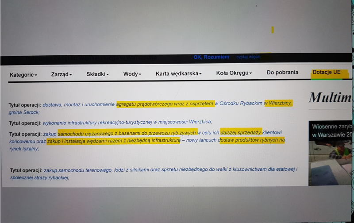Click the Multimedia section heading
Image resolution: width=354 pixels, height=223 pixels.
coord(331,98)
